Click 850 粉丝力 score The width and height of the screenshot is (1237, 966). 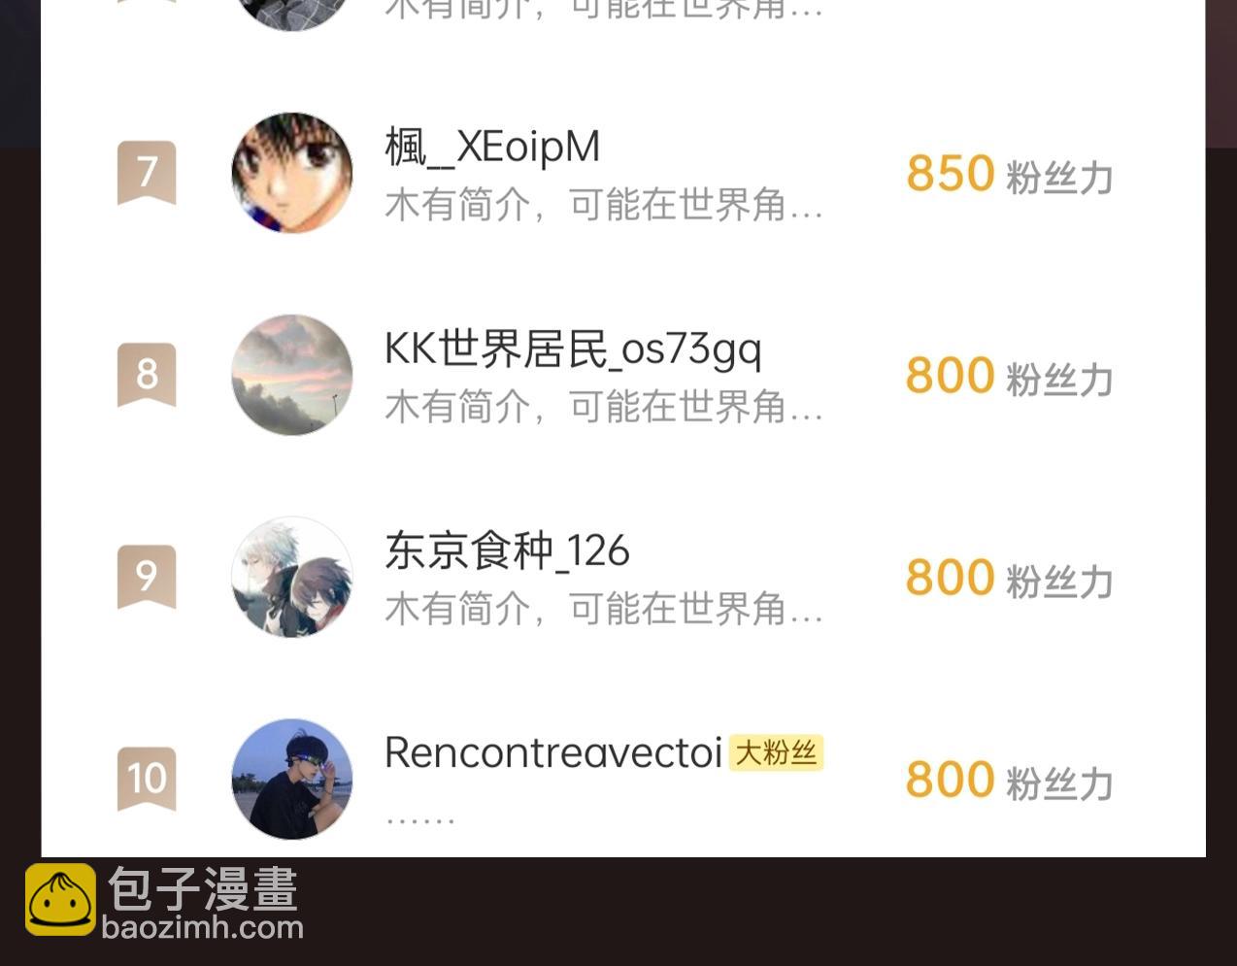[1009, 175]
